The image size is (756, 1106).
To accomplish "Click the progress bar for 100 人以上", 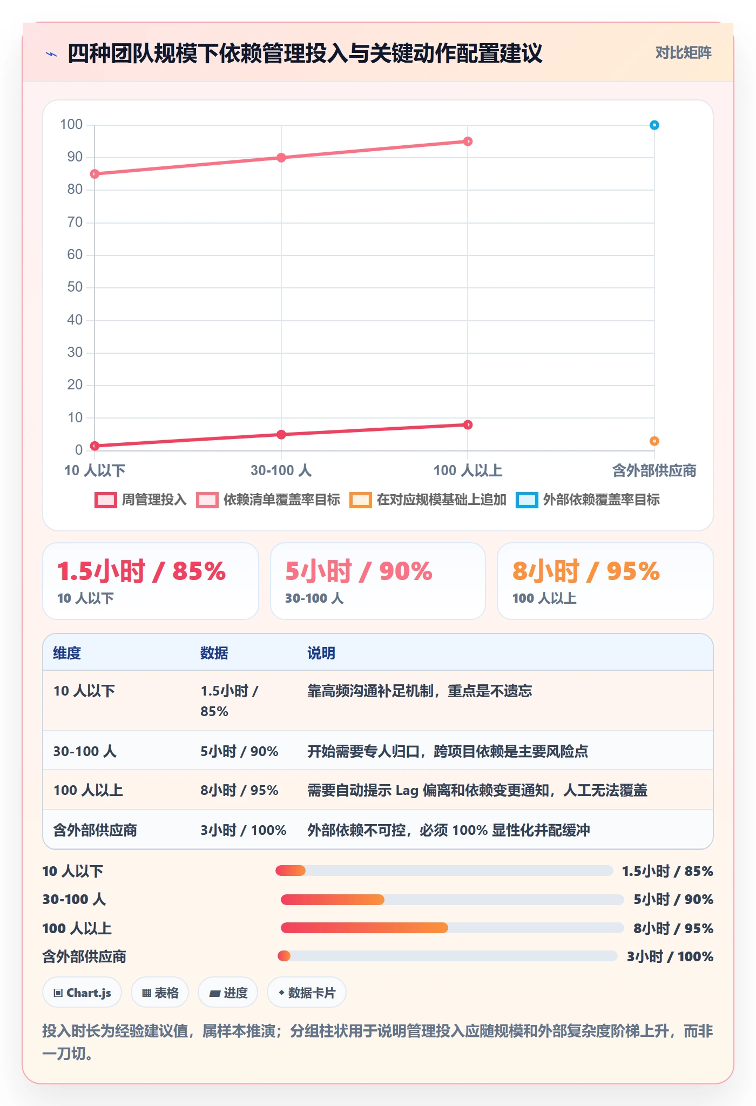I will pos(452,928).
